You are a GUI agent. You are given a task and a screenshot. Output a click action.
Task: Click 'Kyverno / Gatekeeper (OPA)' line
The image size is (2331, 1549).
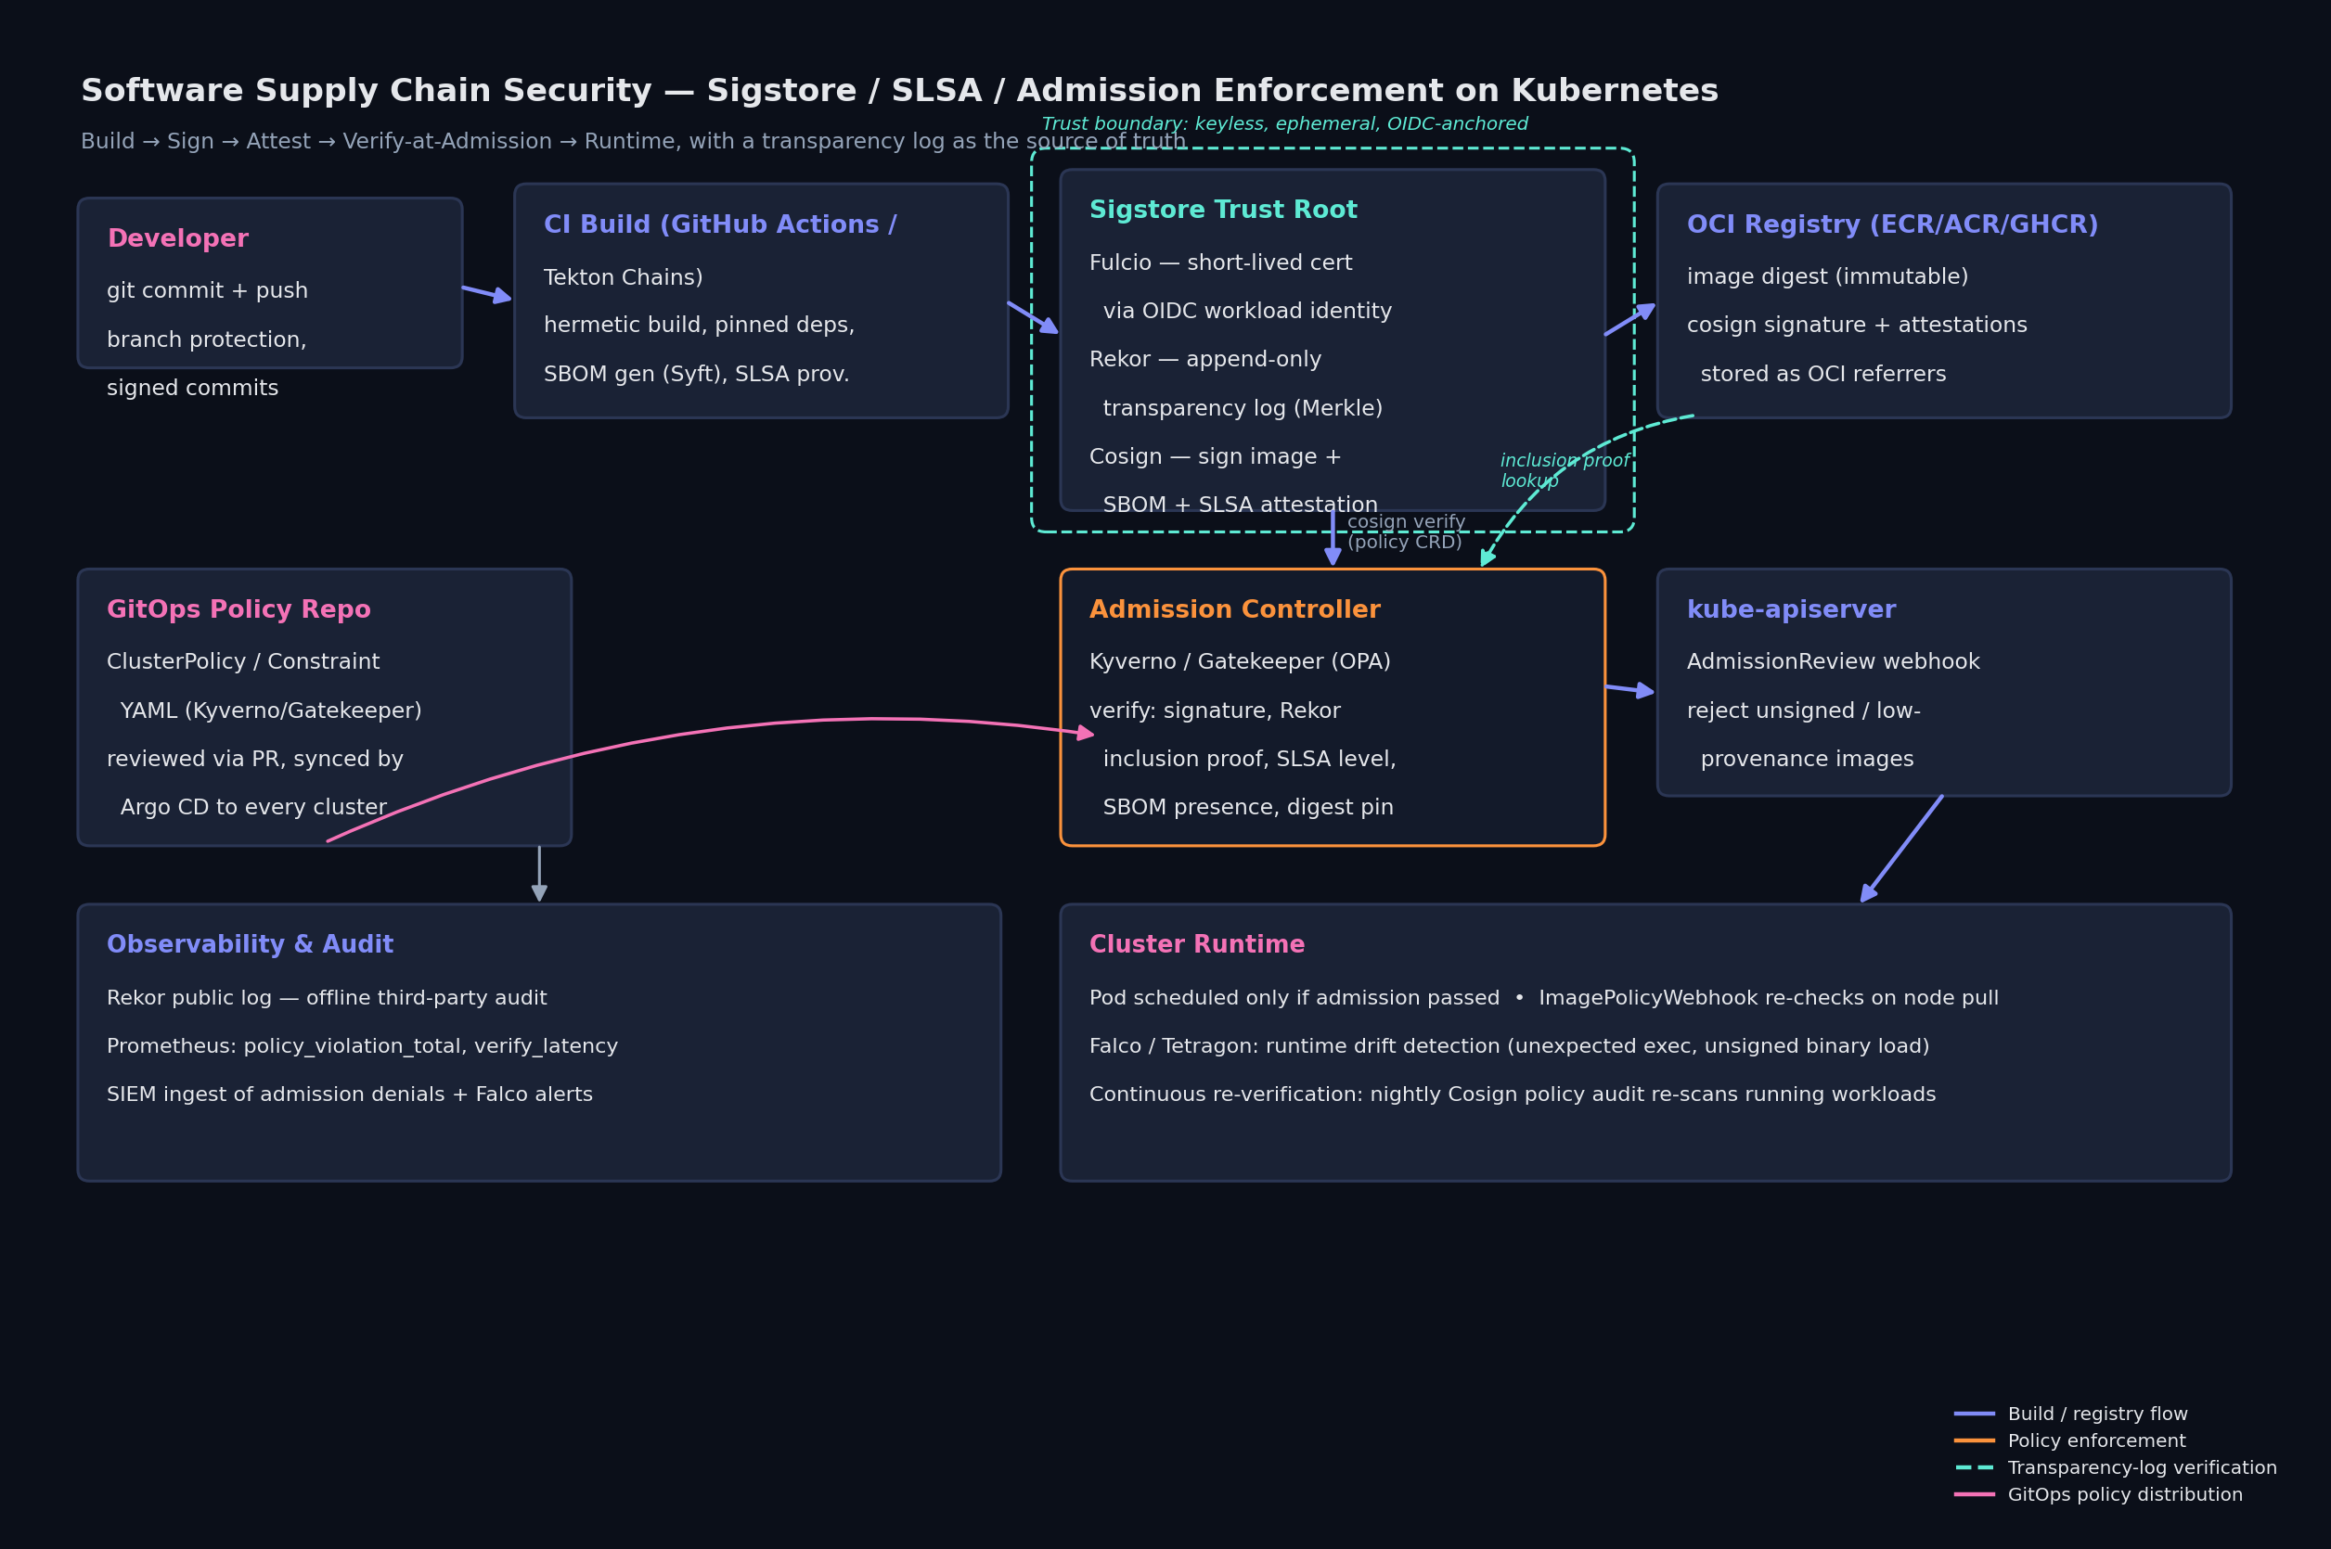1240,662
